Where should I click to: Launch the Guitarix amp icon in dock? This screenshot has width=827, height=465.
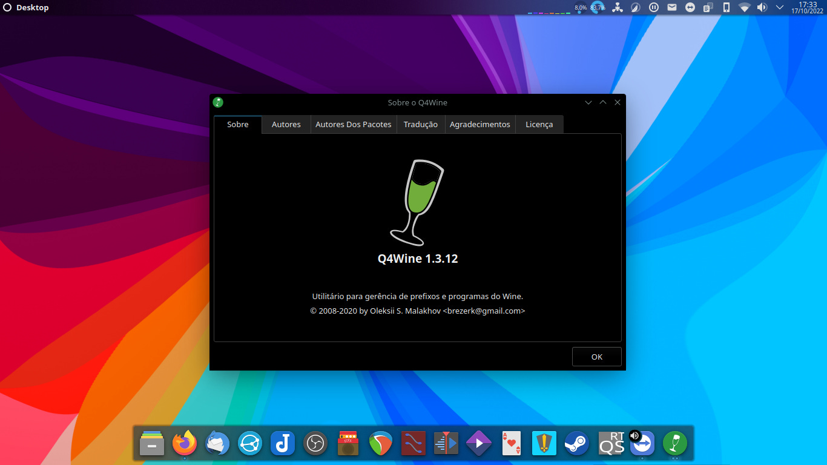[x=348, y=444]
